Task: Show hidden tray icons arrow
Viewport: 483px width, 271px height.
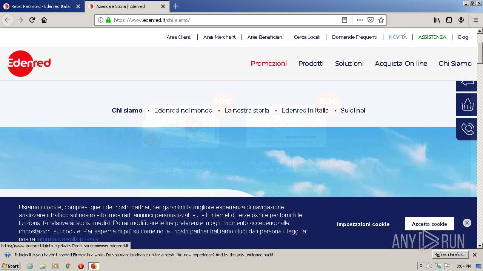Action: pos(421,266)
